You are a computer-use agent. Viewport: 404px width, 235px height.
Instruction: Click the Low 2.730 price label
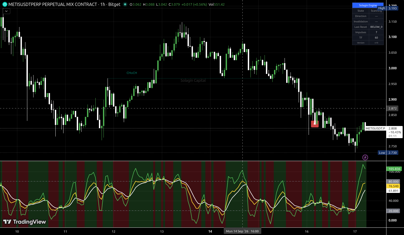[388, 153]
